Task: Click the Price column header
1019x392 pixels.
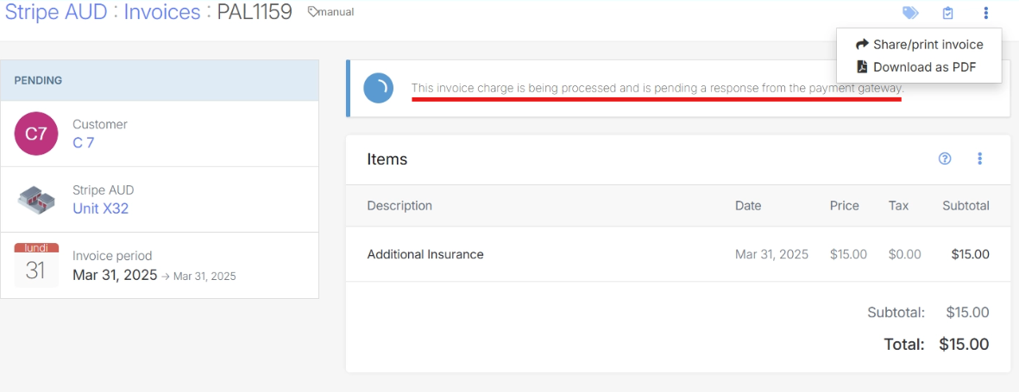Action: [844, 206]
